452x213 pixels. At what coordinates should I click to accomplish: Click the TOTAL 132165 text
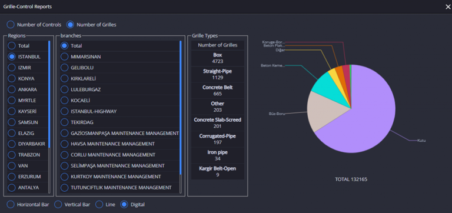351,179
